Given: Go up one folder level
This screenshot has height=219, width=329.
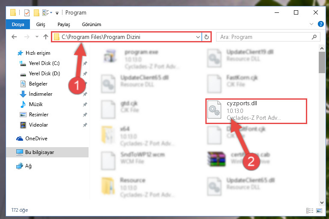Looking at the screenshot, I should coord(45,37).
